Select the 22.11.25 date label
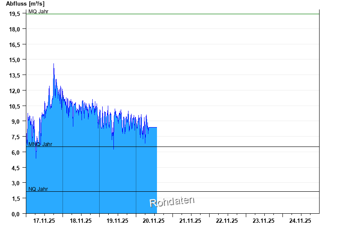The height and width of the screenshot is (237, 345). click(x=227, y=221)
